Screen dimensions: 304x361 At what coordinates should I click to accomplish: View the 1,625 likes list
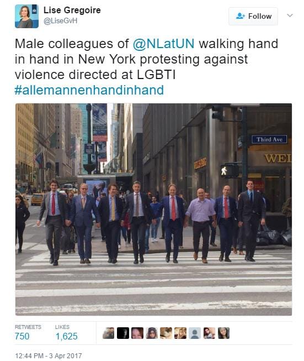point(66,336)
